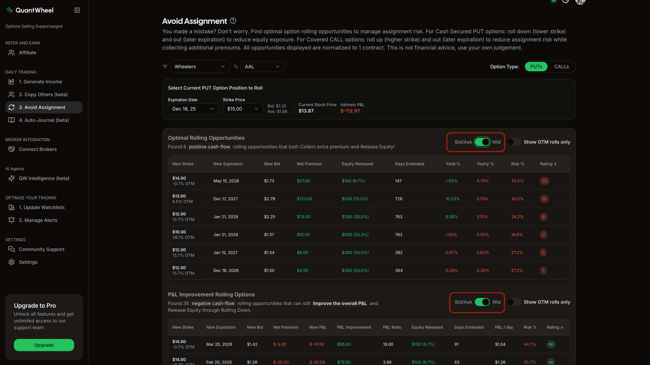Expand the AAL ticker dropdown
This screenshot has width=650, height=365.
[x=262, y=67]
